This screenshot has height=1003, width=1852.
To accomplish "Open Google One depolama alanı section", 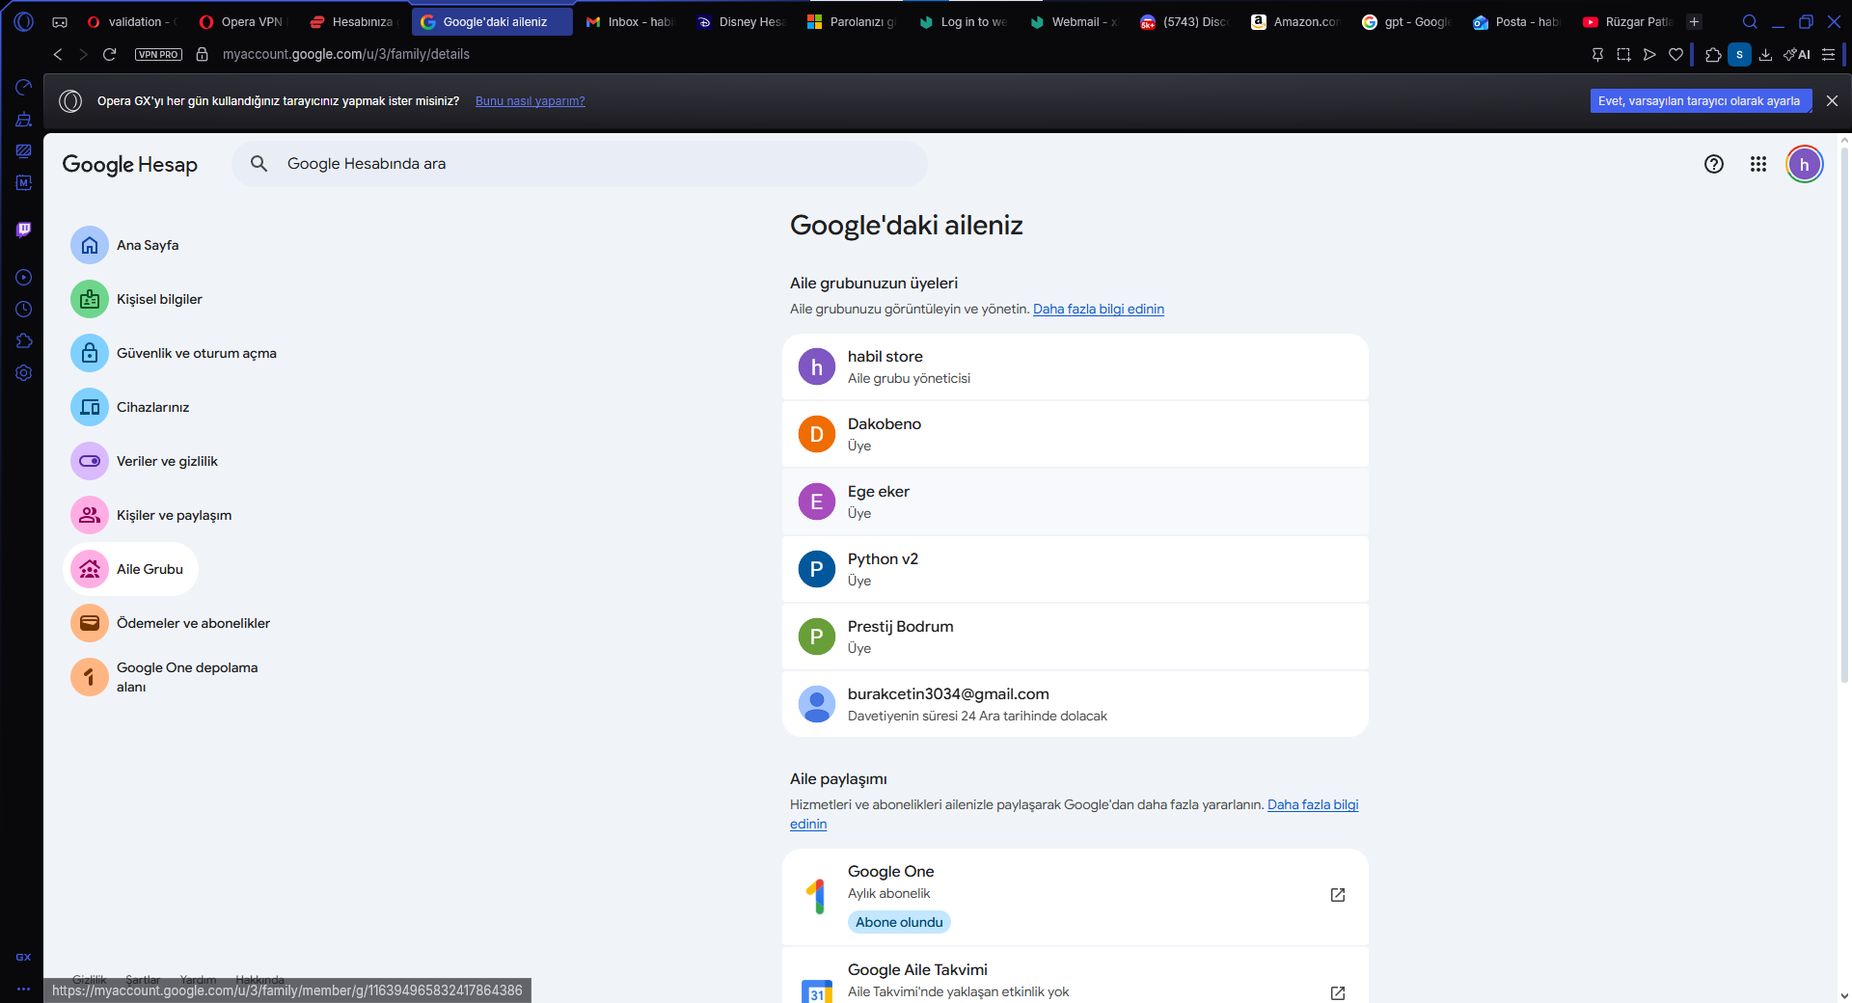I will tap(164, 677).
